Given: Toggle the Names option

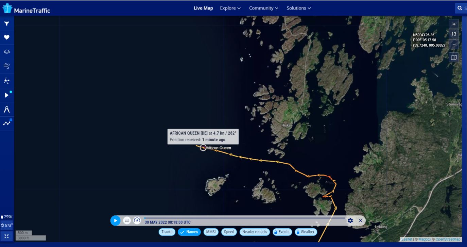Looking at the screenshot, I should coord(189,232).
